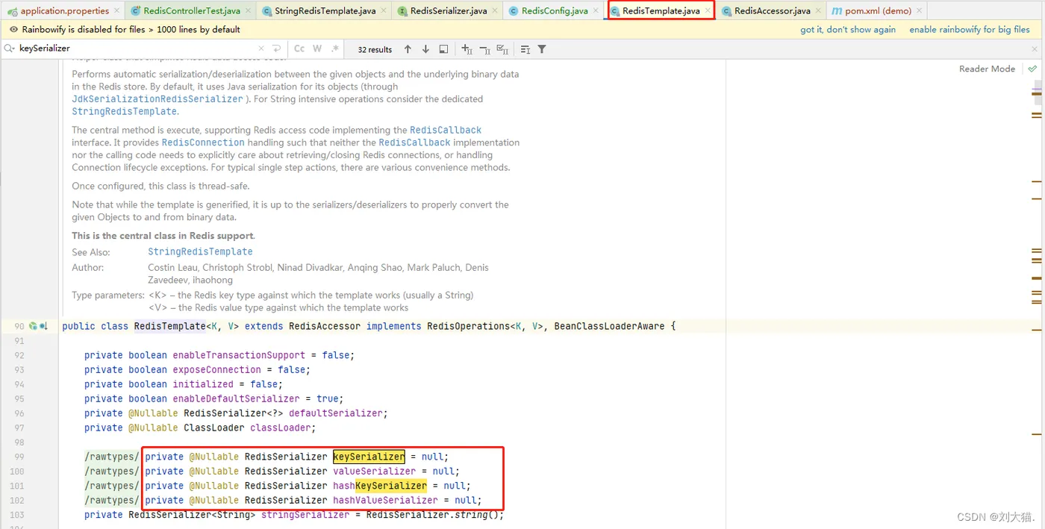Click 'enable rainbowify for big files' link
The width and height of the screenshot is (1045, 529).
coord(970,29)
